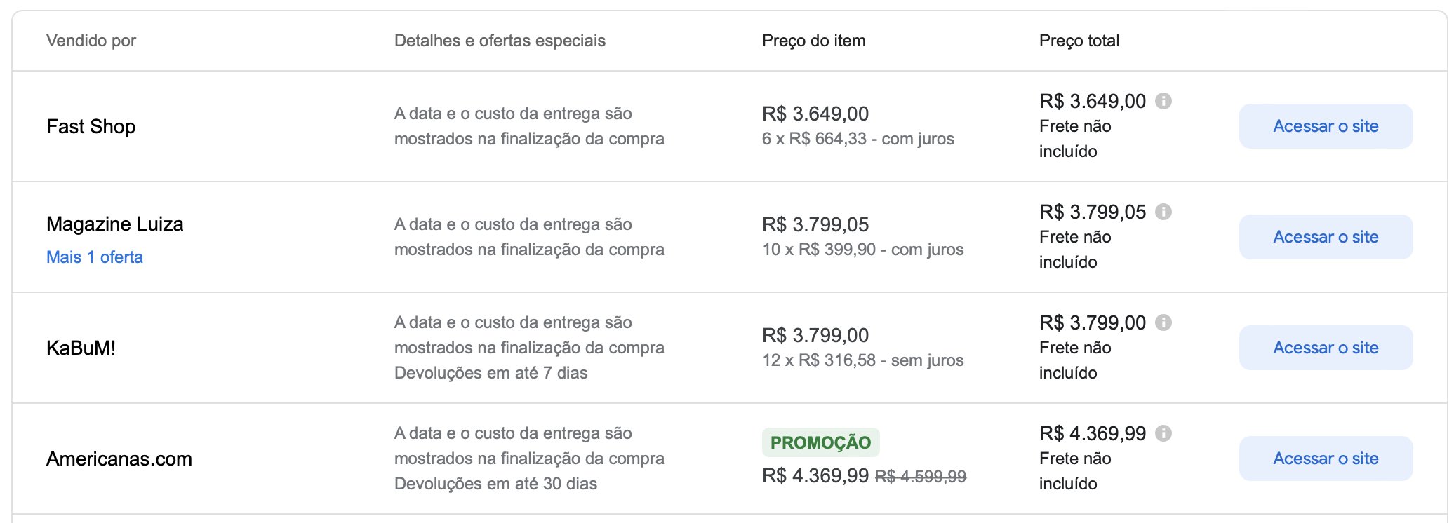Go to KaBuM! site with Acessar o site
The image size is (1454, 523).
[x=1326, y=348]
